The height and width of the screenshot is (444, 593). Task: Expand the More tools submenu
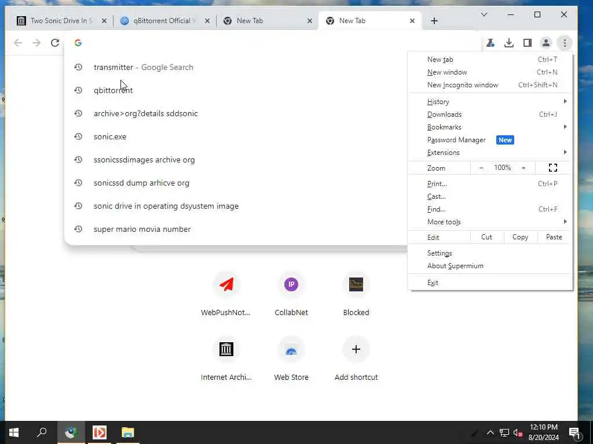(490, 222)
